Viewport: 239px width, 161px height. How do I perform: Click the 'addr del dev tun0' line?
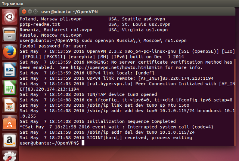click(x=107, y=132)
